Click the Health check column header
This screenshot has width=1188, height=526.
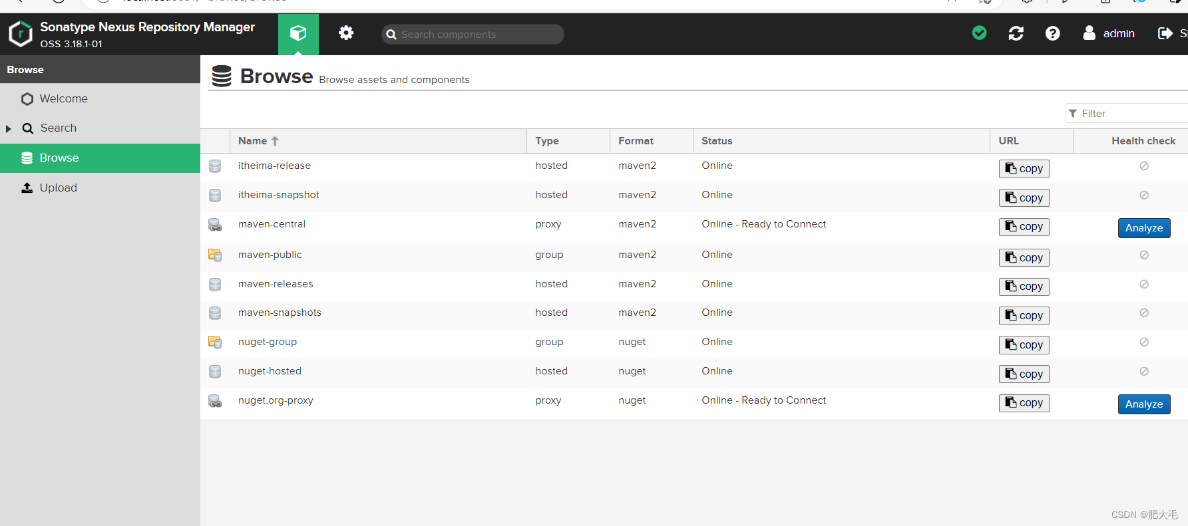click(x=1131, y=141)
